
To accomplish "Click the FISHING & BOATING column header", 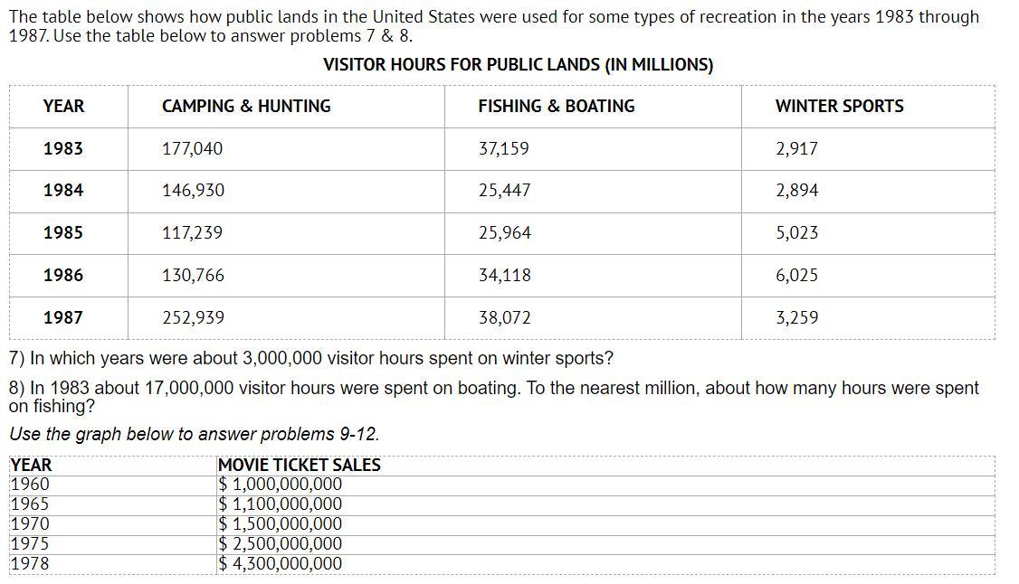I will click(556, 106).
